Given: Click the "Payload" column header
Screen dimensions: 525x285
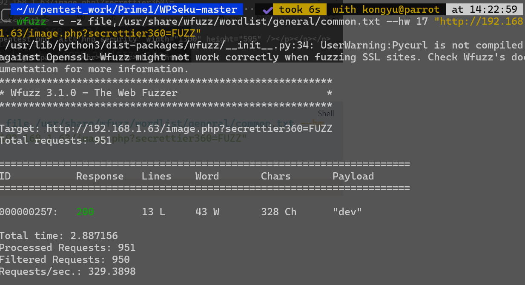Looking at the screenshot, I should (353, 176).
